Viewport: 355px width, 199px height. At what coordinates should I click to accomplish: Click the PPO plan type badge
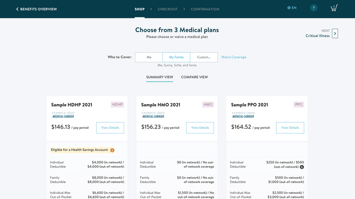click(299, 105)
